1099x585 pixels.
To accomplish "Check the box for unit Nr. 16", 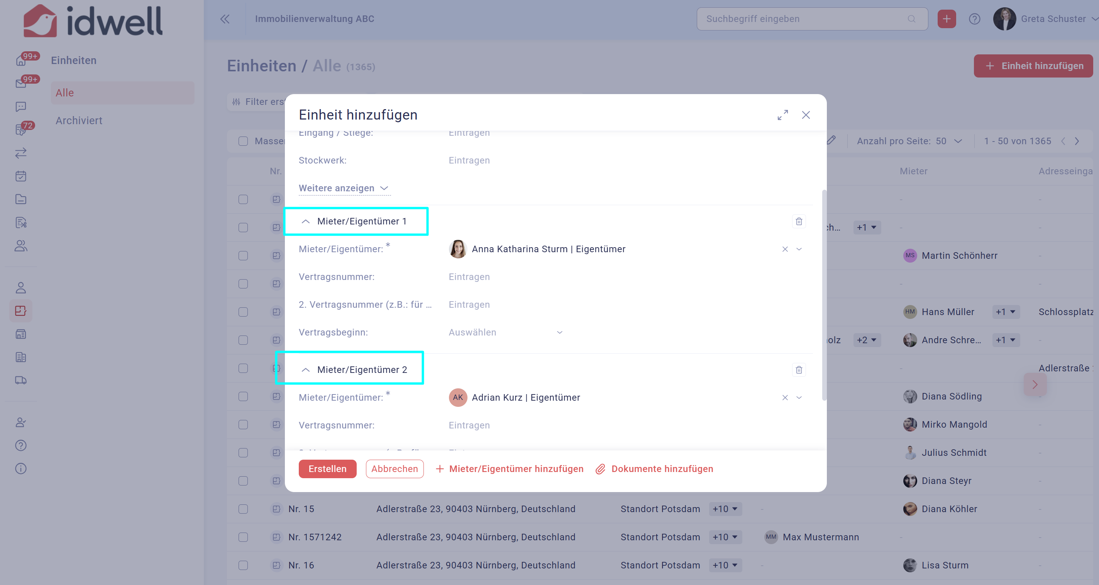I will point(243,565).
